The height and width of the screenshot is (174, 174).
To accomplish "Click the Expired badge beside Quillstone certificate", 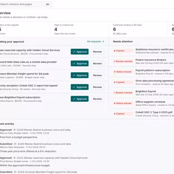I will pos(123,51).
